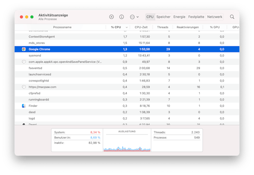The image size is (254, 175).
Task: Select the dasd process row
Action: pyautogui.click(x=127, y=112)
